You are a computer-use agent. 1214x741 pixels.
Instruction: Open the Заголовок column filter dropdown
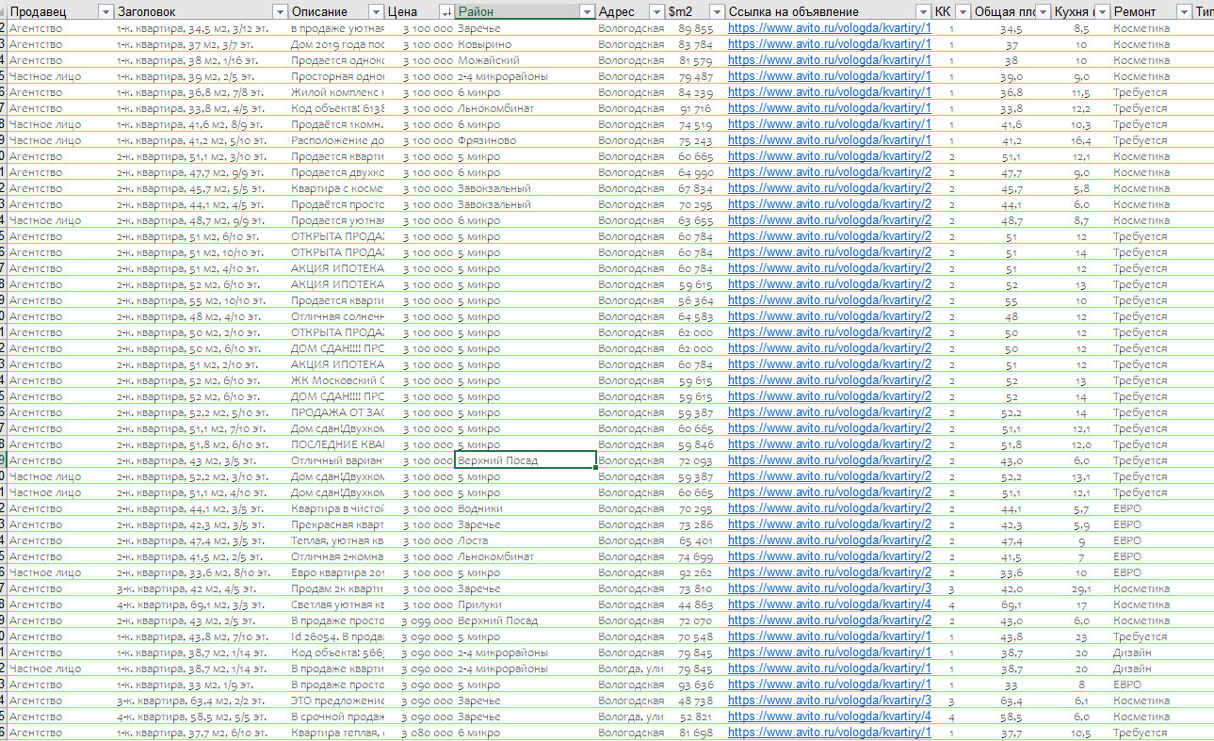click(x=279, y=11)
